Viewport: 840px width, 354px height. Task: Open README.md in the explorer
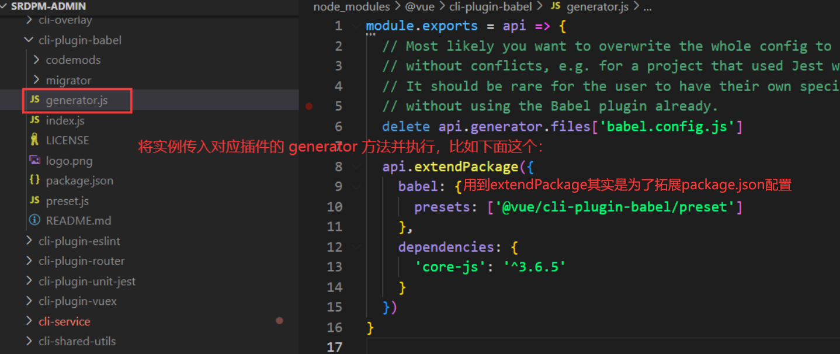coord(78,221)
